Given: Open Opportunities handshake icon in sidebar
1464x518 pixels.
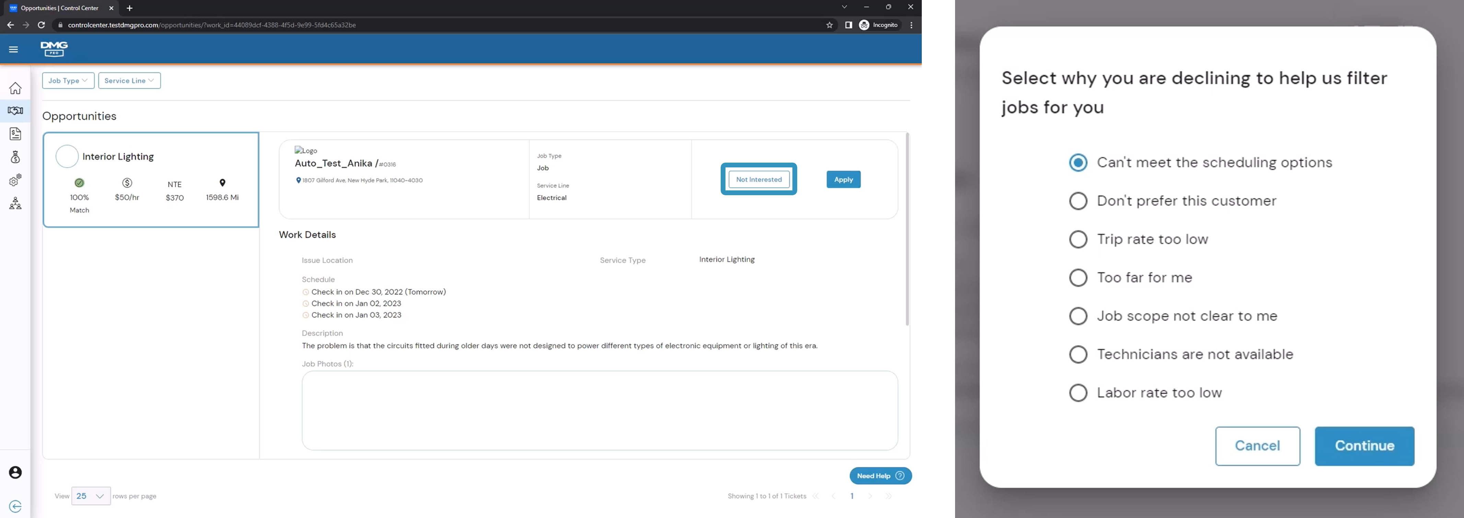Looking at the screenshot, I should pyautogui.click(x=15, y=111).
